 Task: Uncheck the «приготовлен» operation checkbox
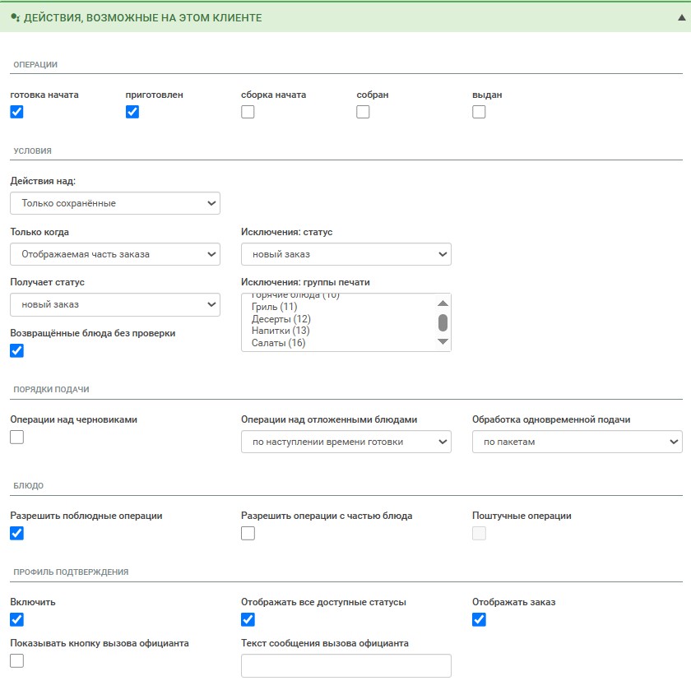(x=132, y=113)
